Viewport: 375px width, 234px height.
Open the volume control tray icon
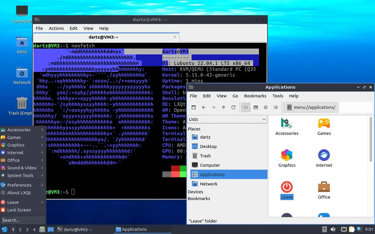click(x=333, y=229)
